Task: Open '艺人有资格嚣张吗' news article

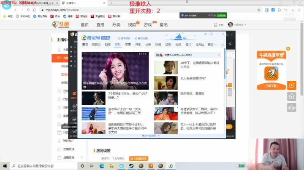Action: 193,78
